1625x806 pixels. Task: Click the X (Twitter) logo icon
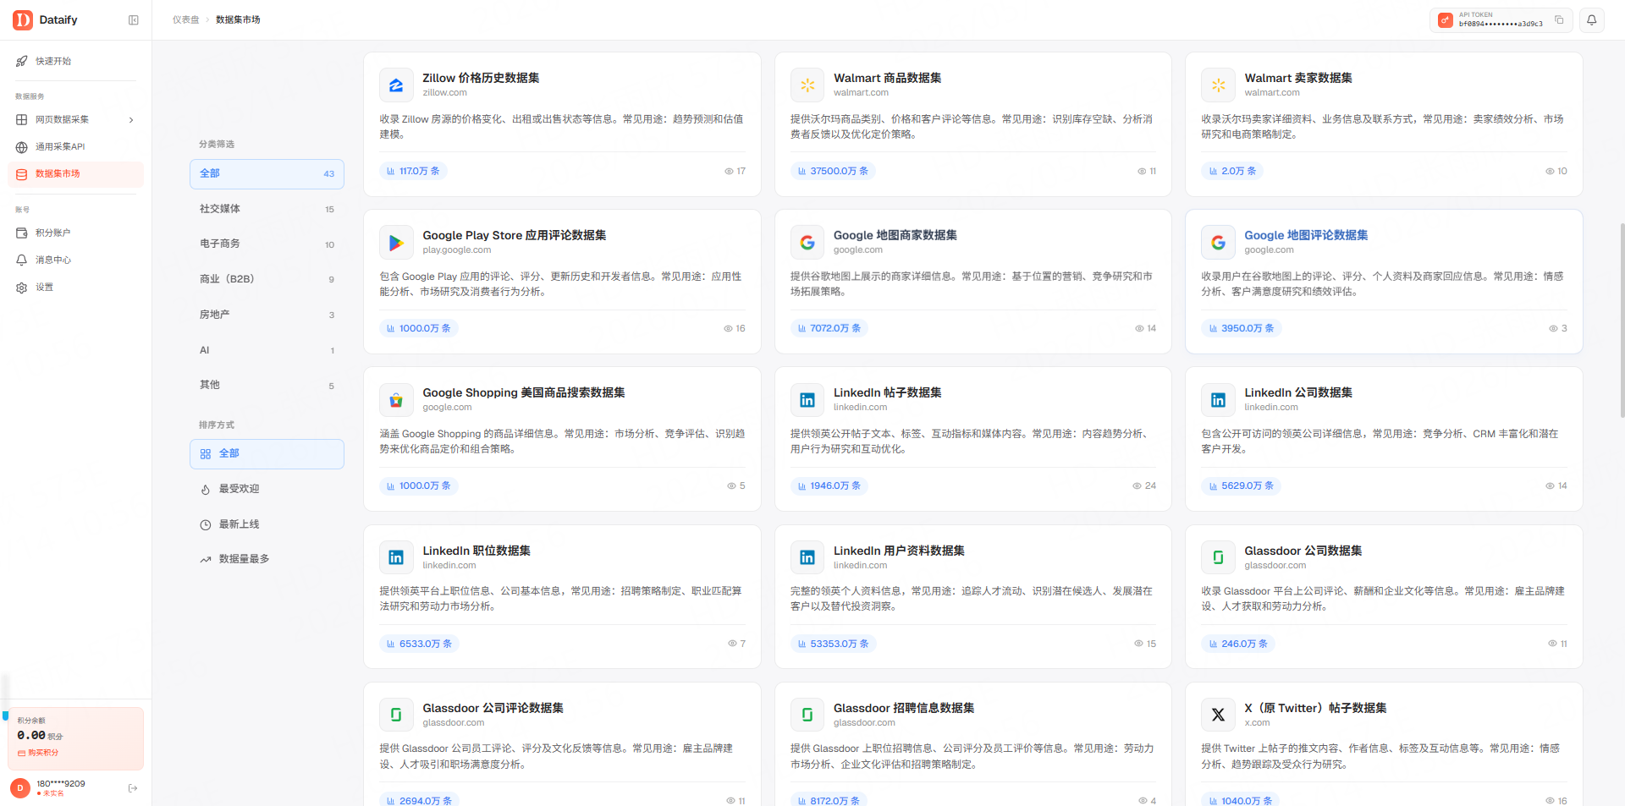pos(1218,715)
